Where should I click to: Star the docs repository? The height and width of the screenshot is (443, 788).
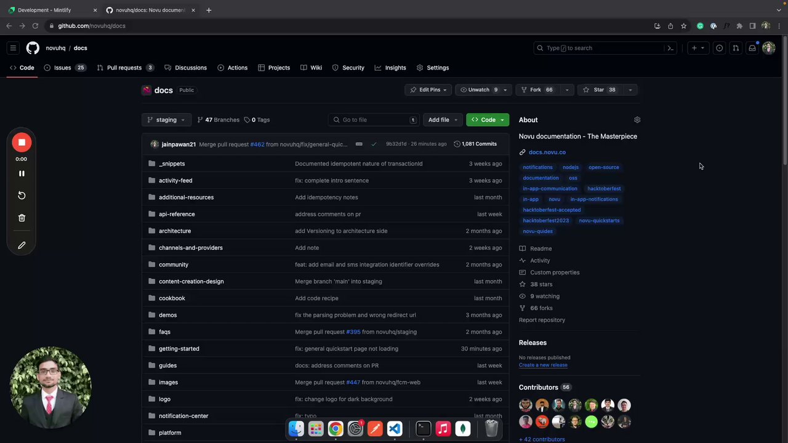point(600,90)
